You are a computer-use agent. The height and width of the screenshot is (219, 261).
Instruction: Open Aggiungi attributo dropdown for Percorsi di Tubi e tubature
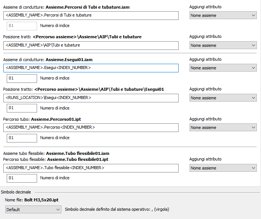(x=223, y=15)
